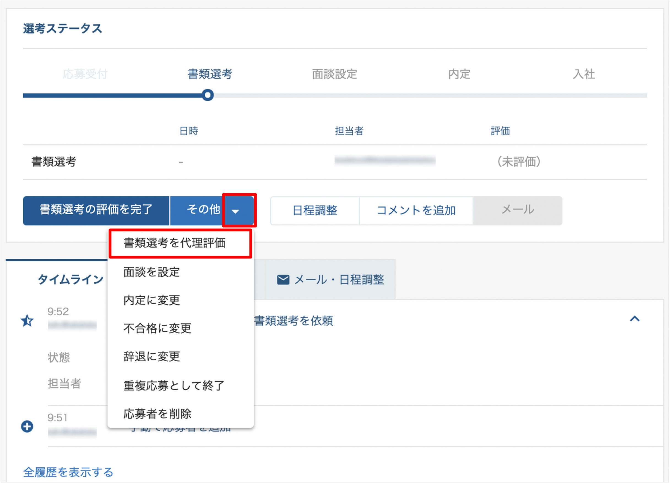Viewport: 670px width, 483px height.
Task: Click the 状態 label in timeline
Action: (59, 357)
